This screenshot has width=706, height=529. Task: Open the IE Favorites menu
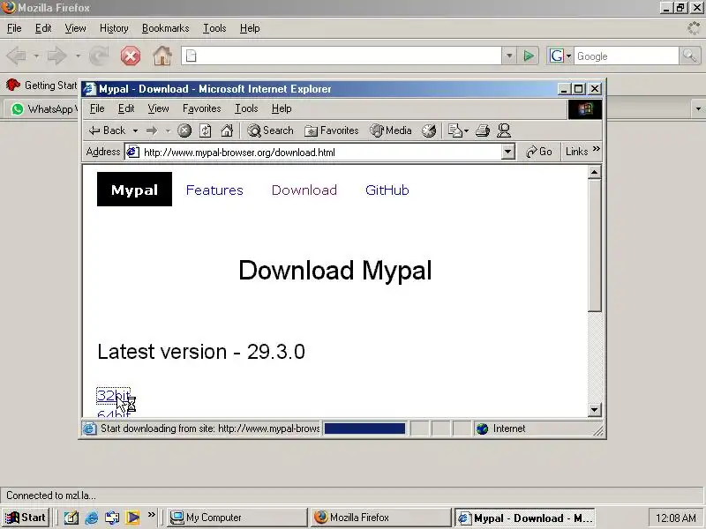(x=202, y=108)
